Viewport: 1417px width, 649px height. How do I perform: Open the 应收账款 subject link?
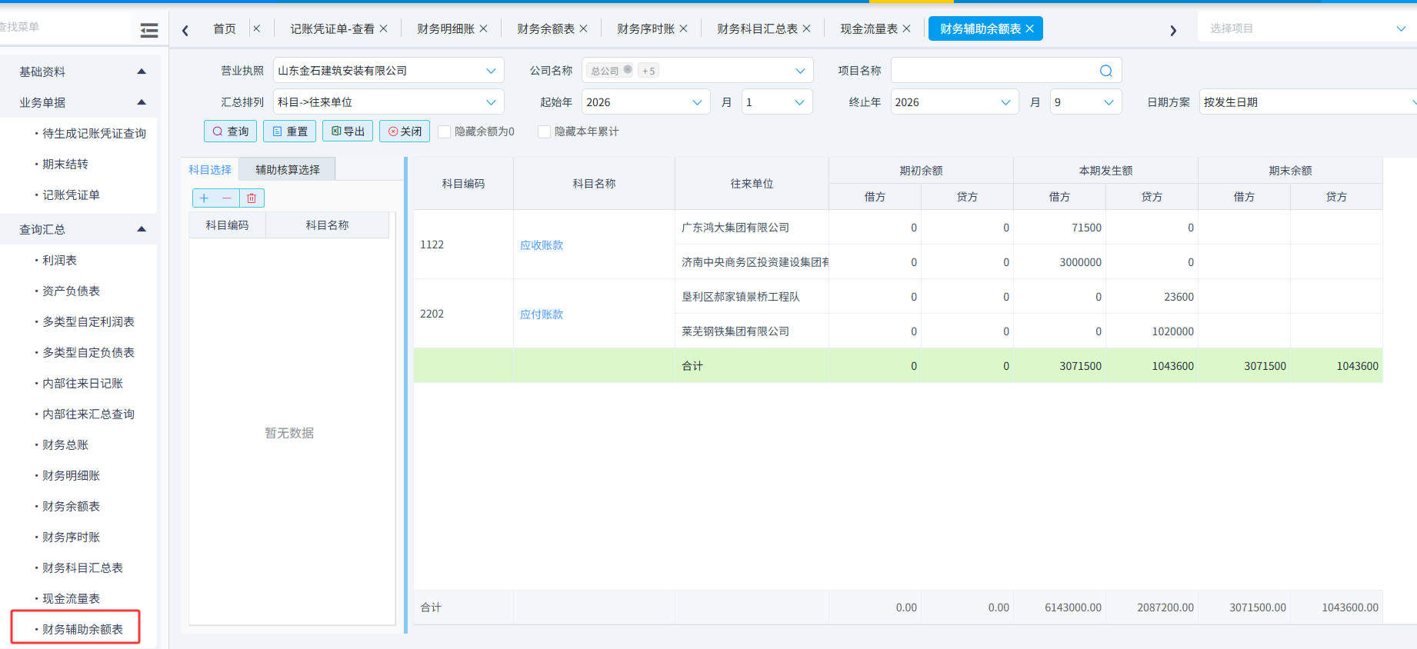point(542,245)
